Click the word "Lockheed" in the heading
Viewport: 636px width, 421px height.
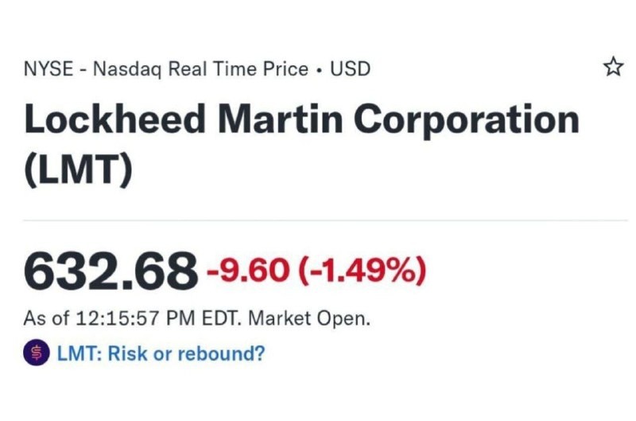point(115,119)
